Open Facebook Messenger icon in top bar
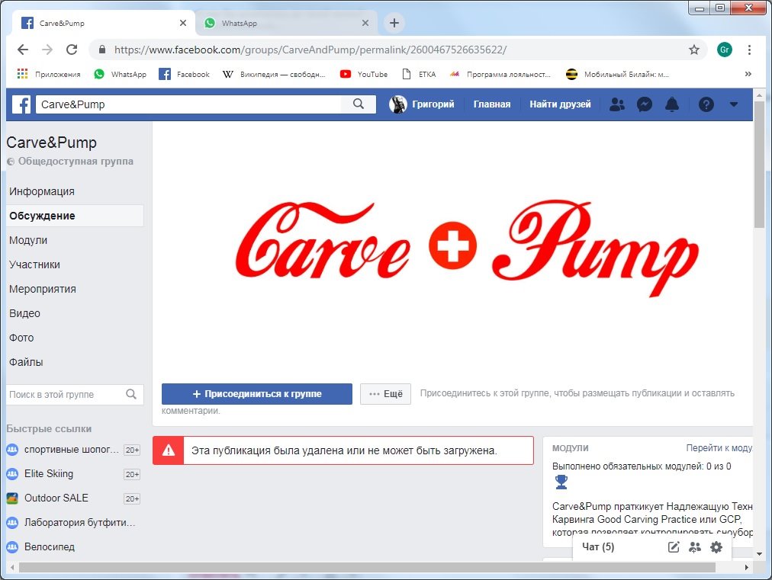This screenshot has width=772, height=580. pyautogui.click(x=645, y=104)
